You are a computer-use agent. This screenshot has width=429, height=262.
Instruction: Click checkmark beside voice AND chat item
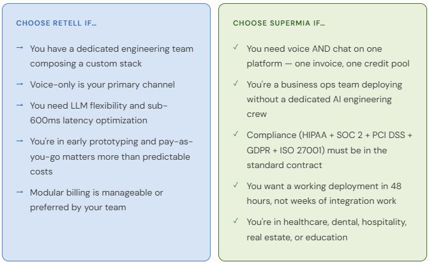[236, 47]
